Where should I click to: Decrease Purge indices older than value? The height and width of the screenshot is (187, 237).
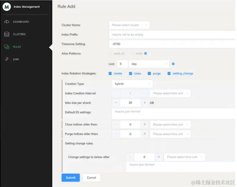[116, 134]
